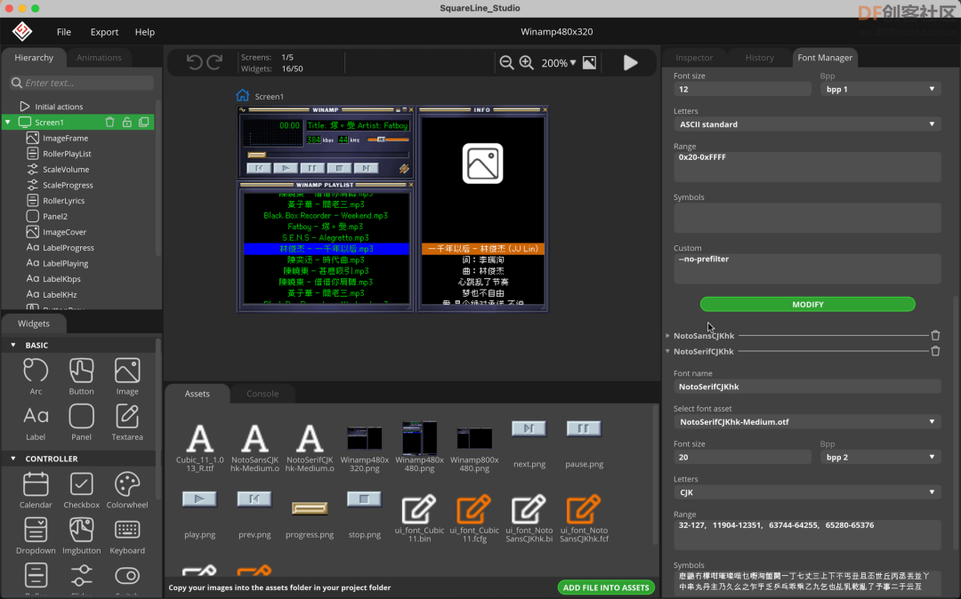This screenshot has width=961, height=599.
Task: Collapse the NotoSerifCJKhk font section
Action: [x=667, y=351]
